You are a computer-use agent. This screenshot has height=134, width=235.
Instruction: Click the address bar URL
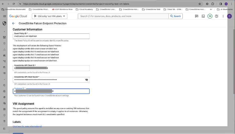76,4
